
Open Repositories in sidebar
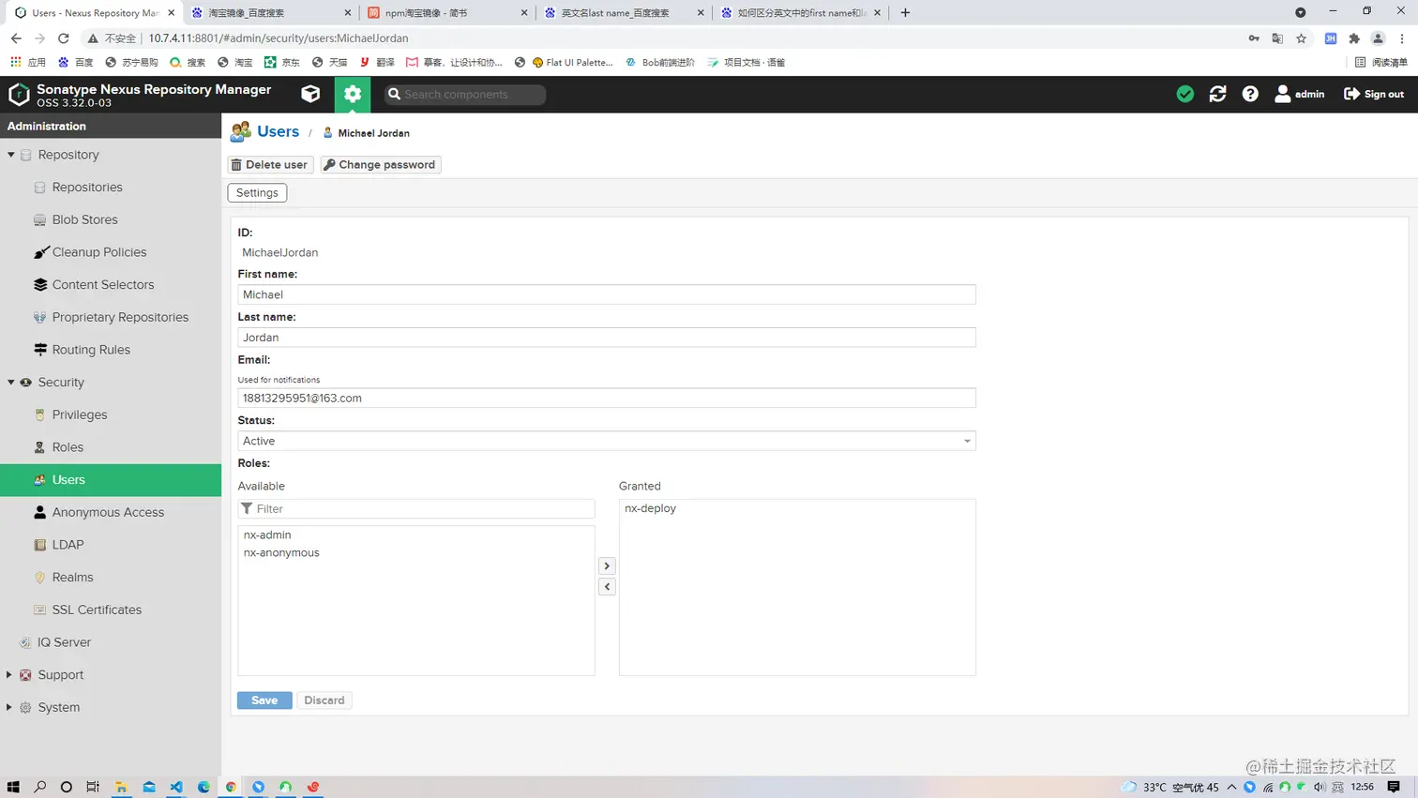click(x=87, y=188)
